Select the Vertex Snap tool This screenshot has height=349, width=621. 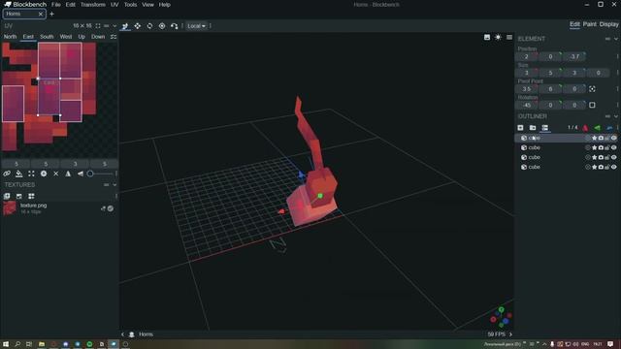click(175, 26)
